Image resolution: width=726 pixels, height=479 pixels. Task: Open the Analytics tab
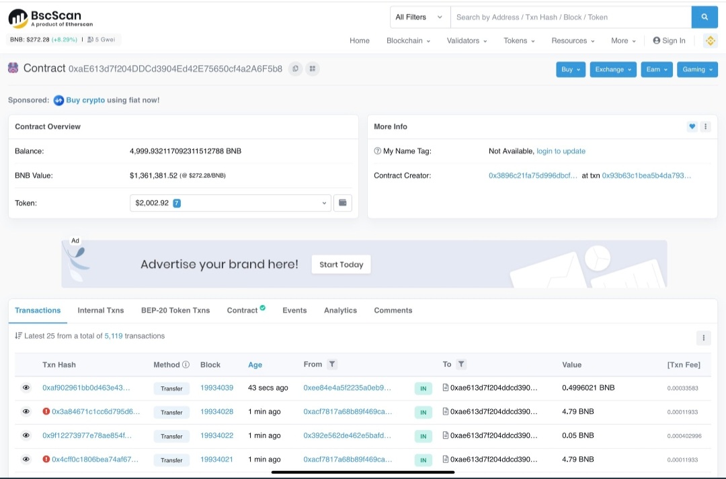point(340,310)
